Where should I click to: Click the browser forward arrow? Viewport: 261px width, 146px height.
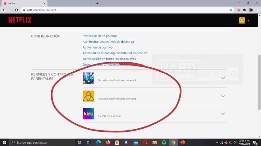10,10
